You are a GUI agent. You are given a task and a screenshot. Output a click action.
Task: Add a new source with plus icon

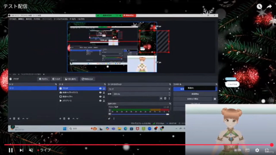pos(60,119)
